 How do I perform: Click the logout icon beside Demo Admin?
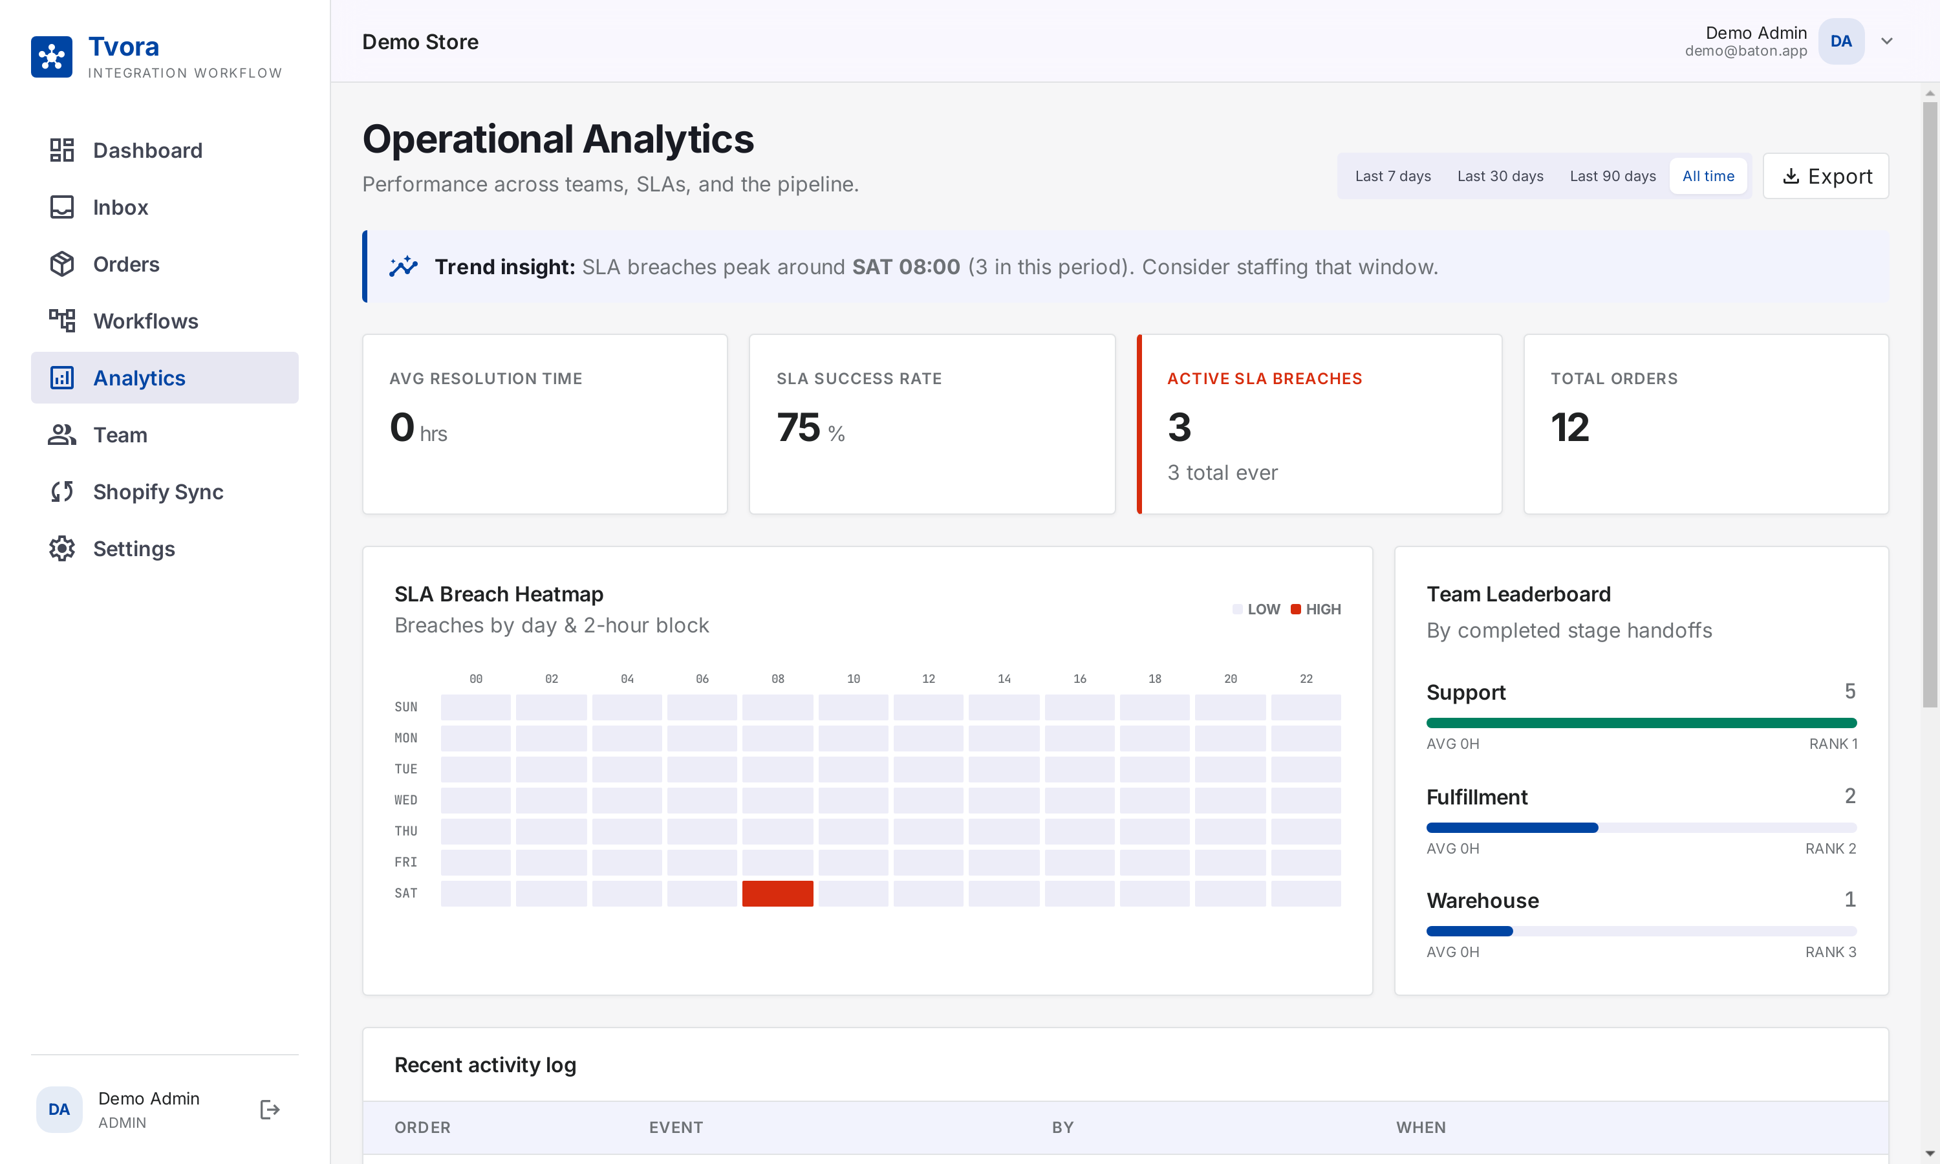(x=270, y=1109)
